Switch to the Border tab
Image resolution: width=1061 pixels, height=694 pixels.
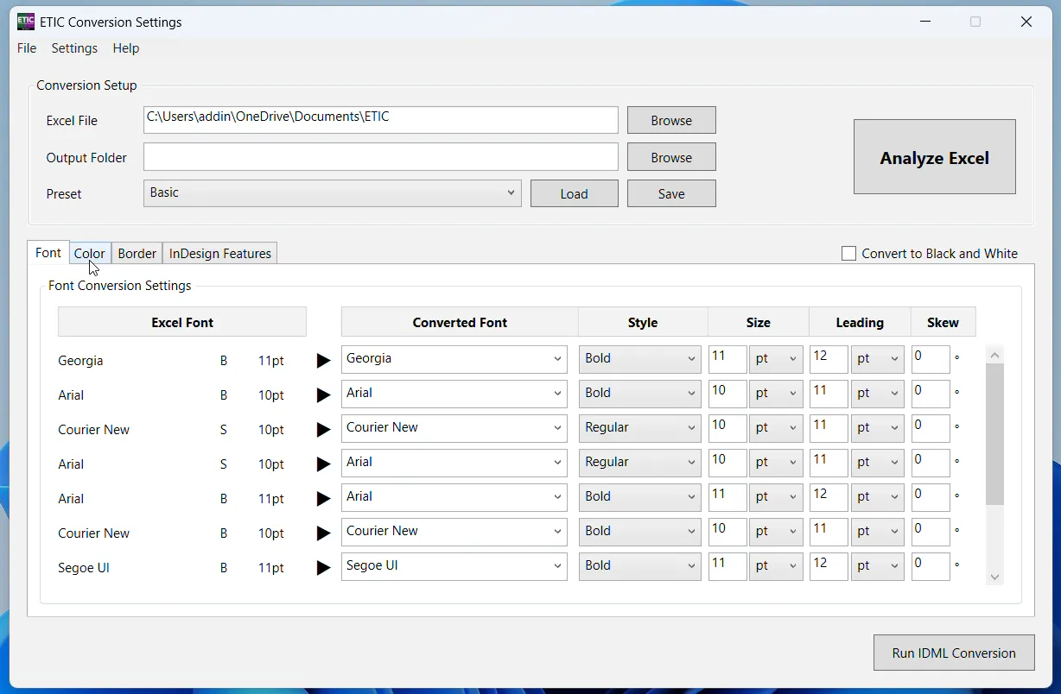(x=137, y=254)
